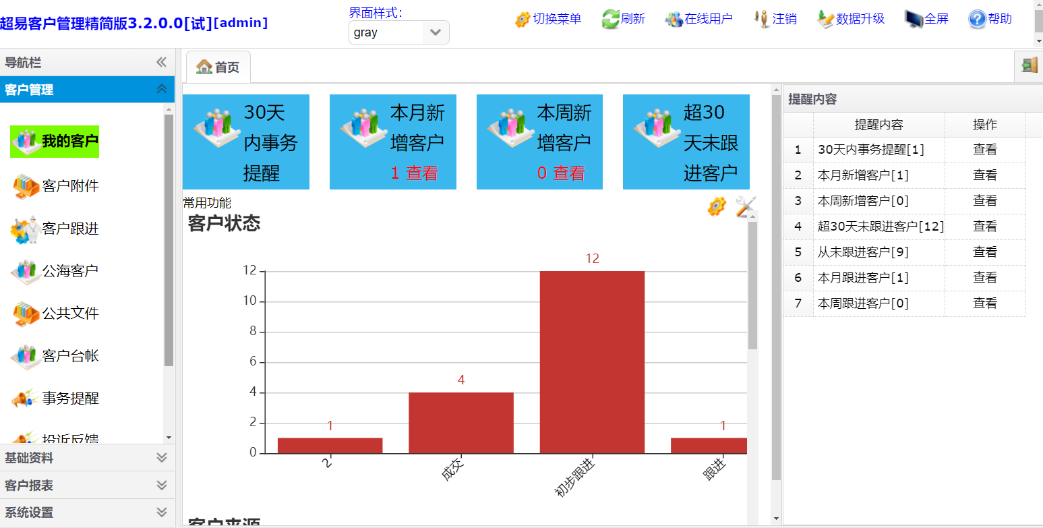This screenshot has width=1043, height=528.
Task: Click 查看 for 从未跟进客户[9] row
Action: (x=984, y=252)
